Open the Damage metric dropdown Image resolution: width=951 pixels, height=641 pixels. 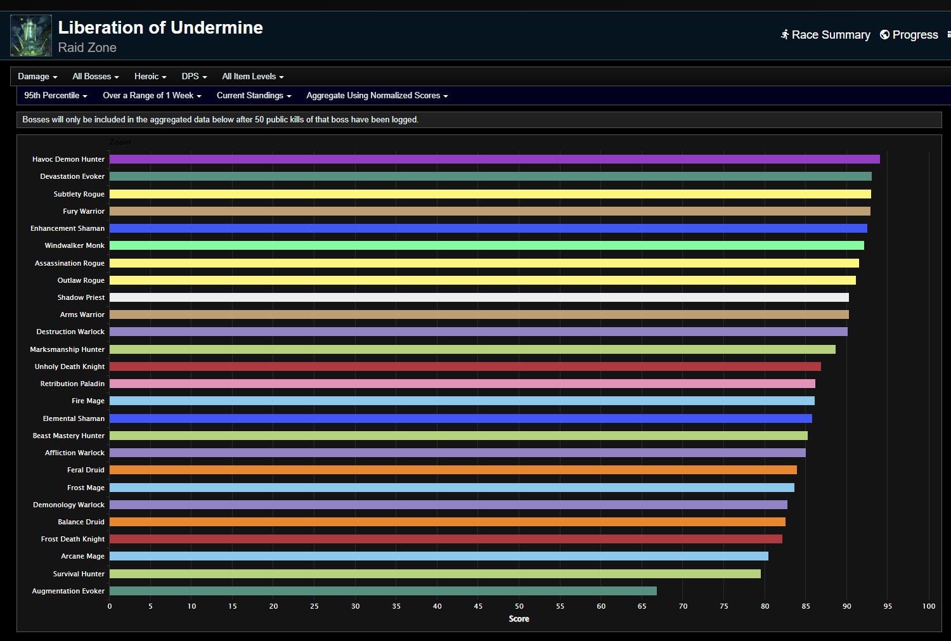point(37,76)
